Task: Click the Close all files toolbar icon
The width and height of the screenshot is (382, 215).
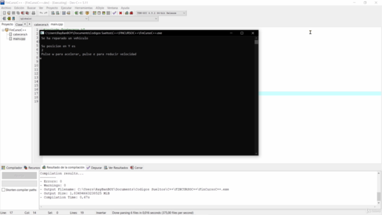Action: coord(27,13)
